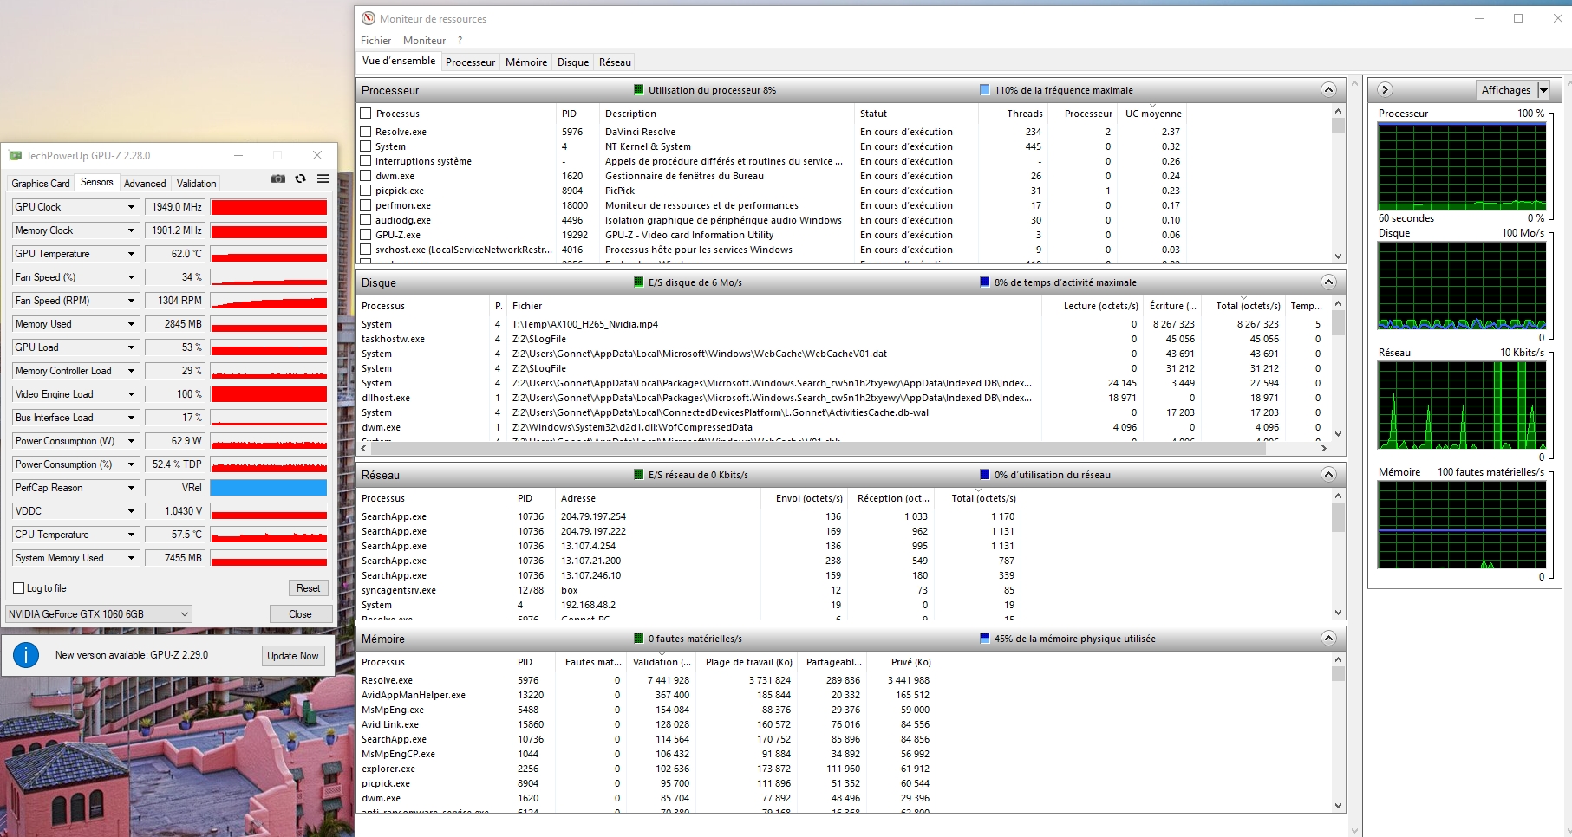Image resolution: width=1572 pixels, height=837 pixels.
Task: Click the Update Now button
Action: [x=293, y=656]
